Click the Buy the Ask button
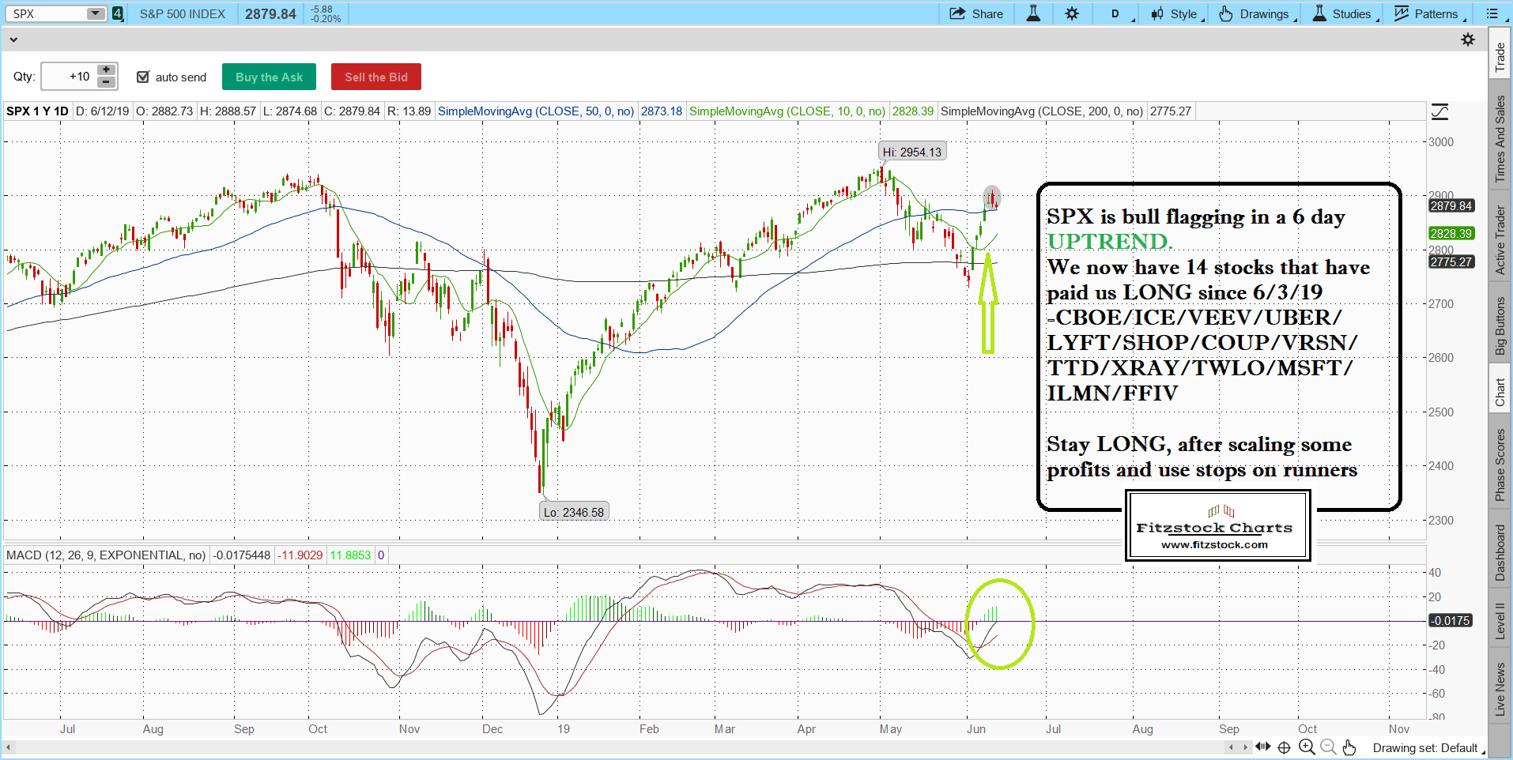 pyautogui.click(x=269, y=77)
